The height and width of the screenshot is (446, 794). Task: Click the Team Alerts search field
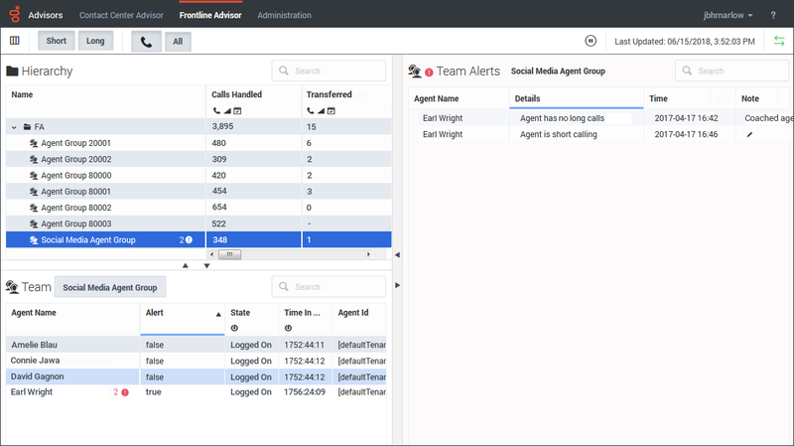[731, 71]
